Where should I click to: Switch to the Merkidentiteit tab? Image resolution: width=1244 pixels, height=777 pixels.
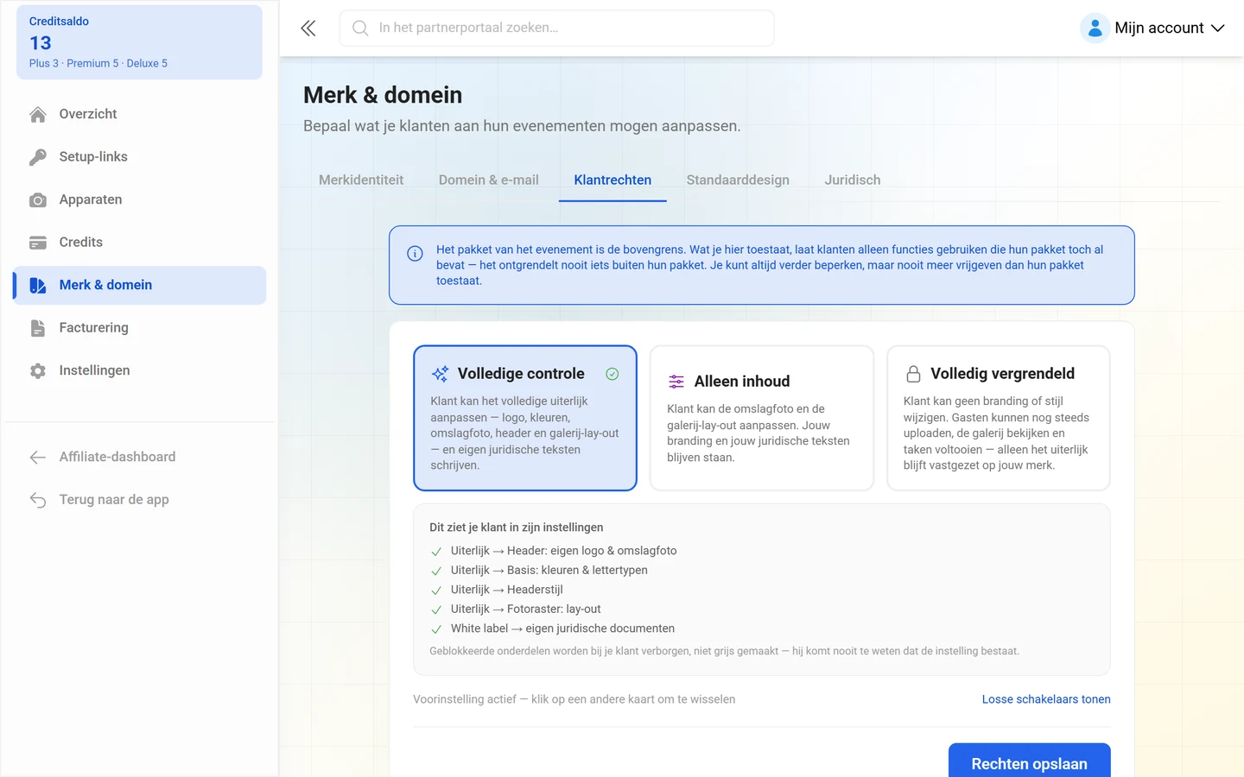(361, 180)
